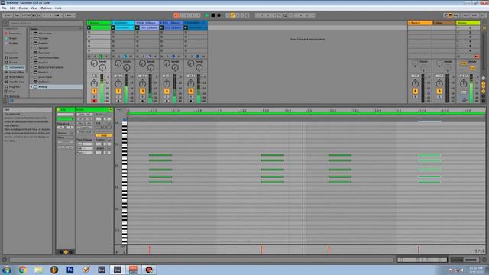The image size is (489, 275).
Task: Select Audio Effects category in browser
Action: pos(15,72)
